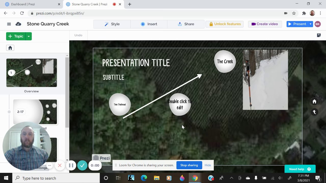Open the Chrome three-dot menu
The height and width of the screenshot is (183, 326).
pos(320,13)
